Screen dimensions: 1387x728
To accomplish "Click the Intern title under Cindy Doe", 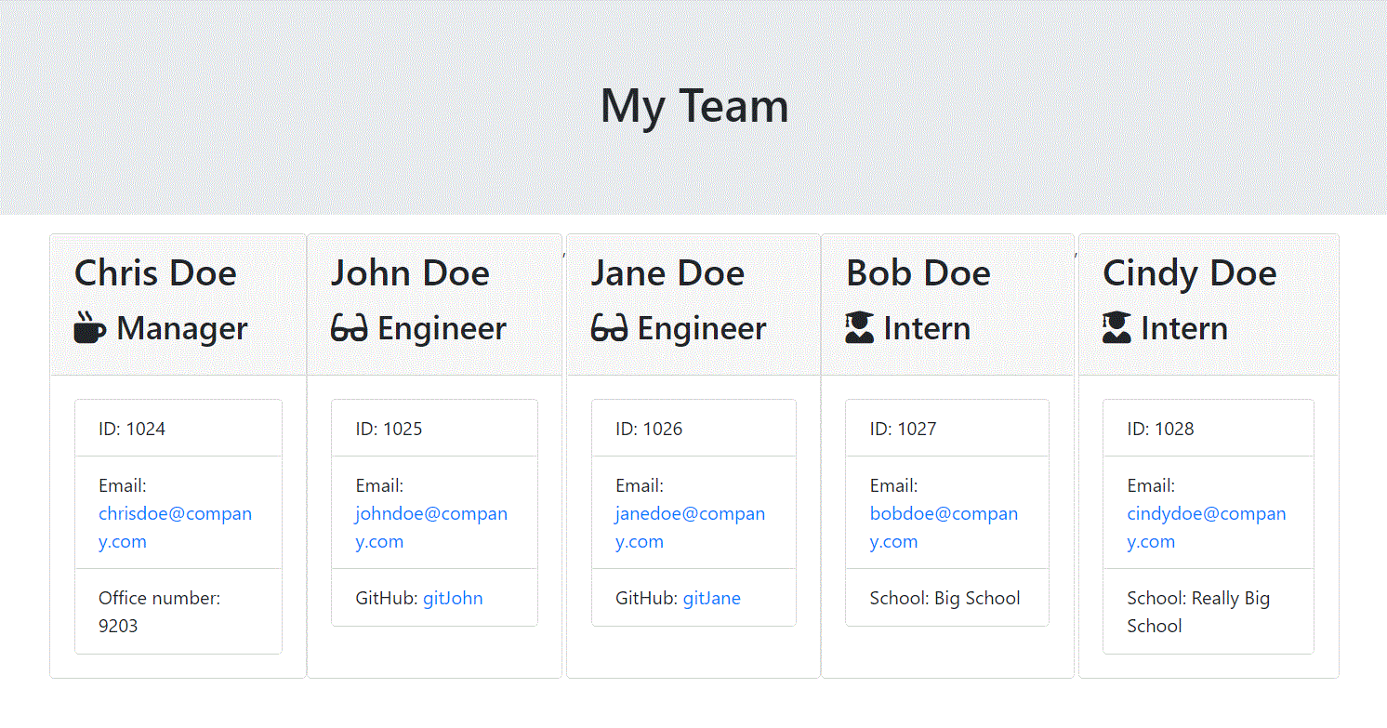I will (x=1184, y=328).
